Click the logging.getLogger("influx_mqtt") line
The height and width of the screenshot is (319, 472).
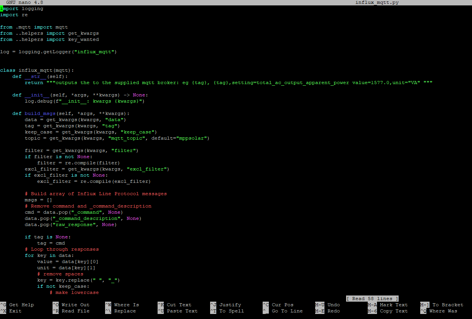pyautogui.click(x=58, y=52)
